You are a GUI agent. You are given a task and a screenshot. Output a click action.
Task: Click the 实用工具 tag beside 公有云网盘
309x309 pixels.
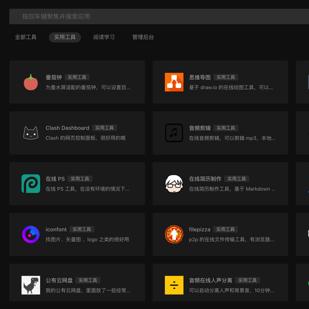tap(88, 280)
